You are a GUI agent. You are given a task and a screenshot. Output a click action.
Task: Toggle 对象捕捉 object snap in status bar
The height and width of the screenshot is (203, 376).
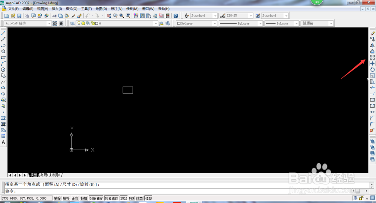click(x=96, y=198)
